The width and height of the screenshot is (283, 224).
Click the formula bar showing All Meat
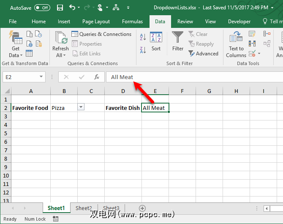tap(190, 77)
